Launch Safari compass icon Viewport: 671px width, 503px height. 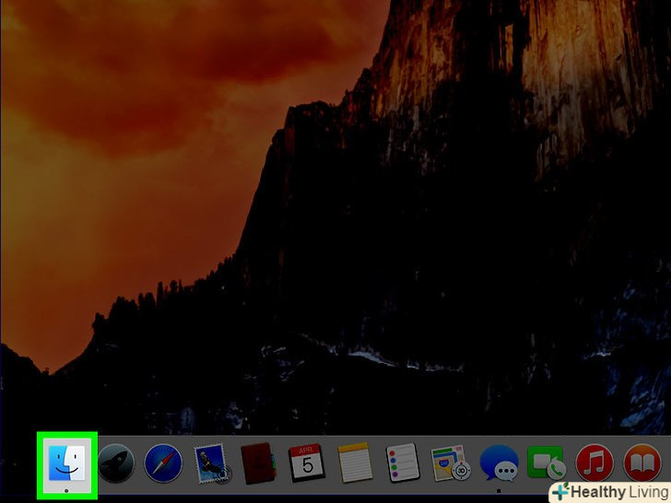click(163, 463)
